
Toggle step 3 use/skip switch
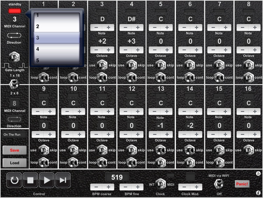click(x=102, y=65)
